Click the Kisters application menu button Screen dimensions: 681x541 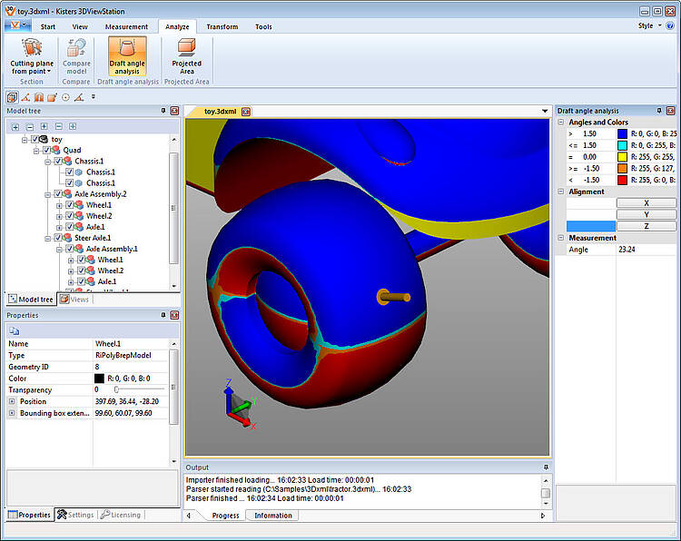coord(16,26)
